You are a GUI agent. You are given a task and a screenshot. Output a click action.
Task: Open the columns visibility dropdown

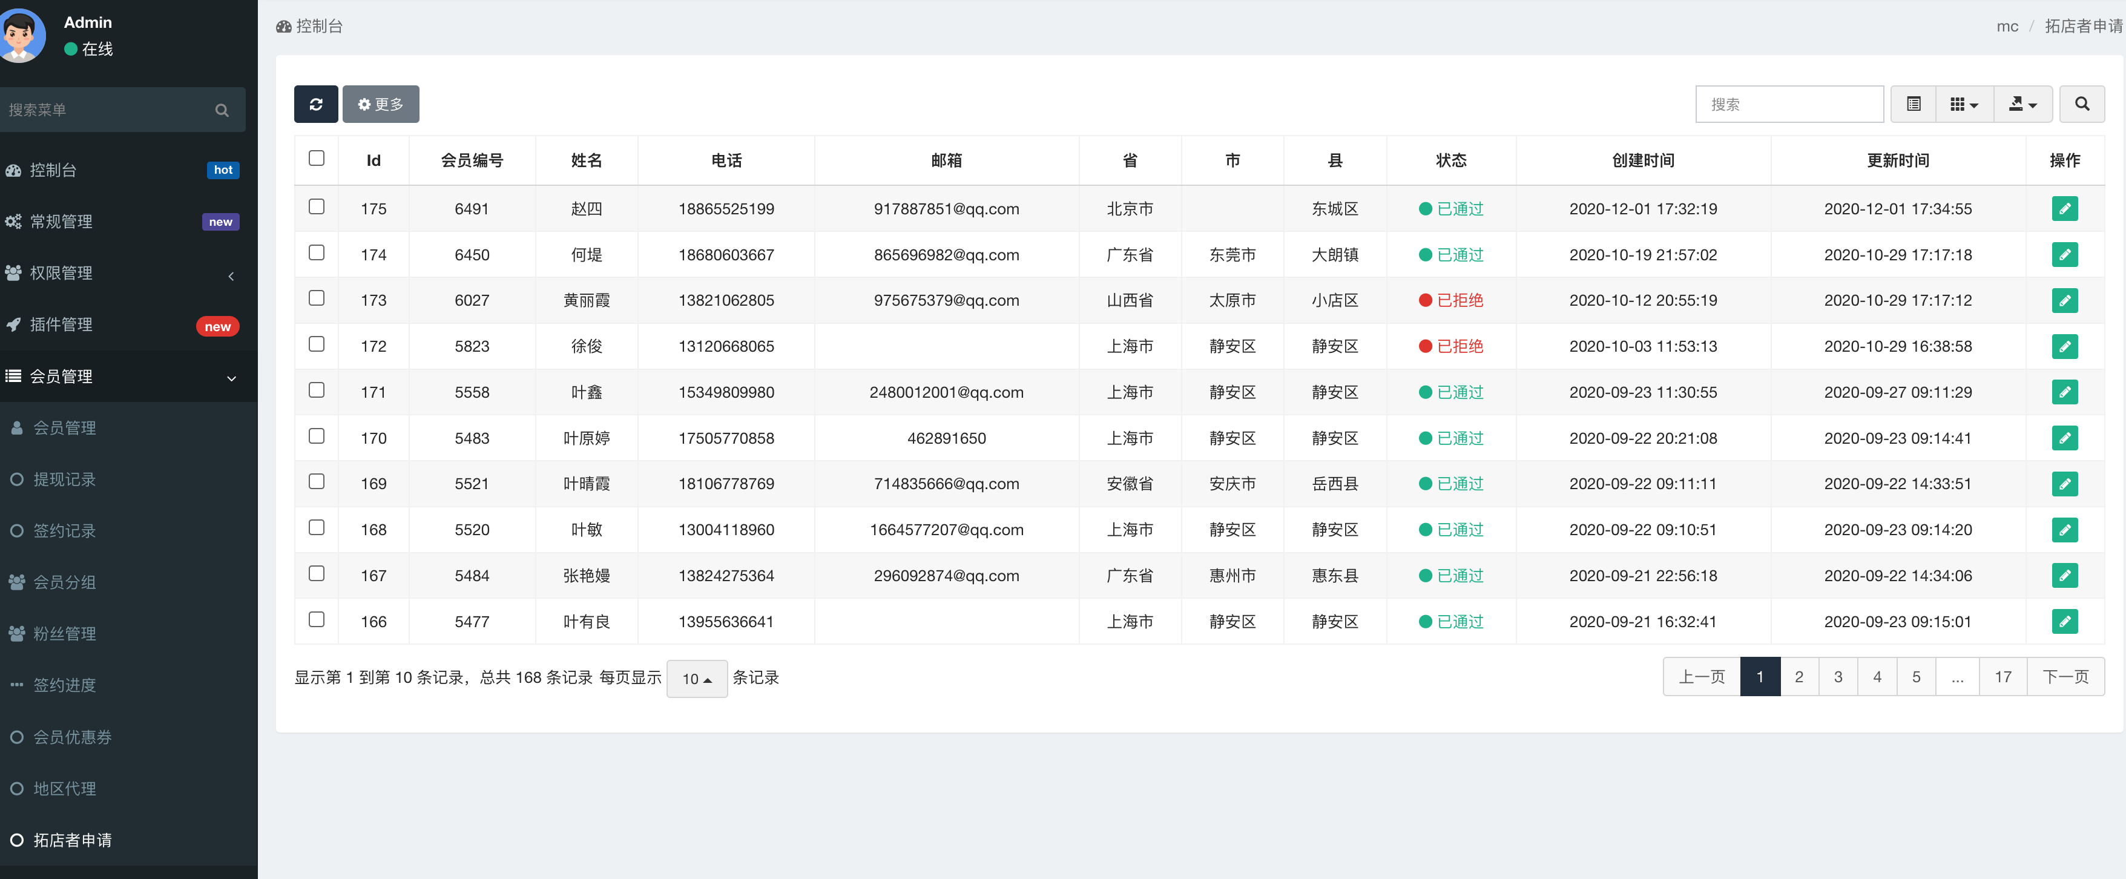coord(1964,104)
